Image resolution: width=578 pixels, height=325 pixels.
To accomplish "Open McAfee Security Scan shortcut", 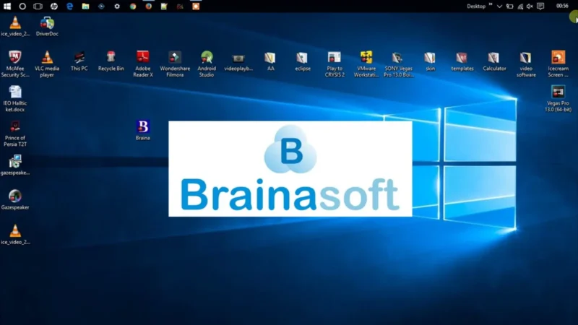I will point(14,64).
